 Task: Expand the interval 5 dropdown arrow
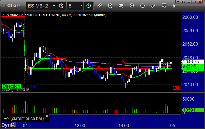click(x=82, y=6)
